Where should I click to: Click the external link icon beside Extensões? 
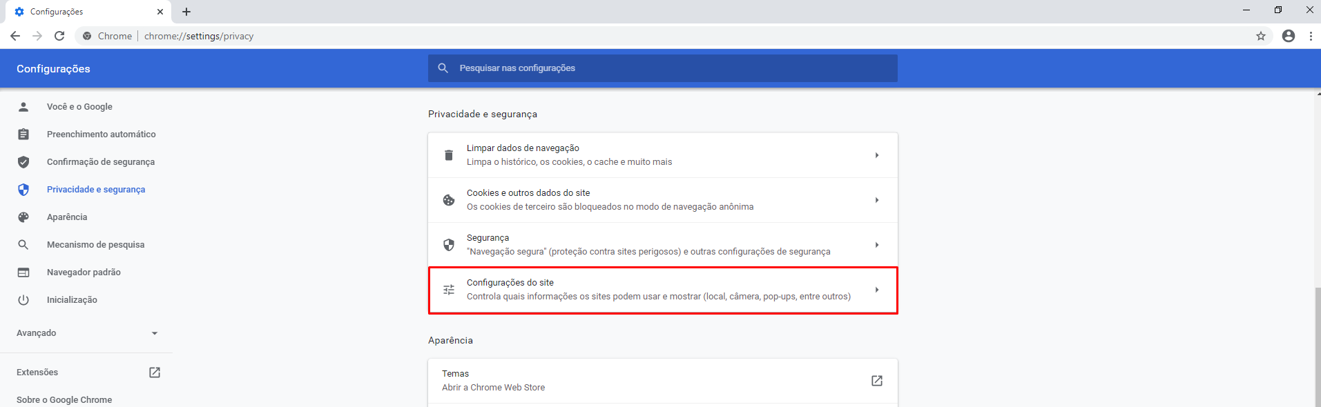tap(155, 373)
